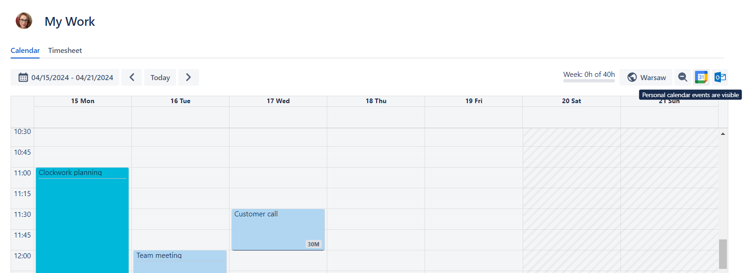Go to next week arrow
The width and height of the screenshot is (743, 273).
point(188,77)
